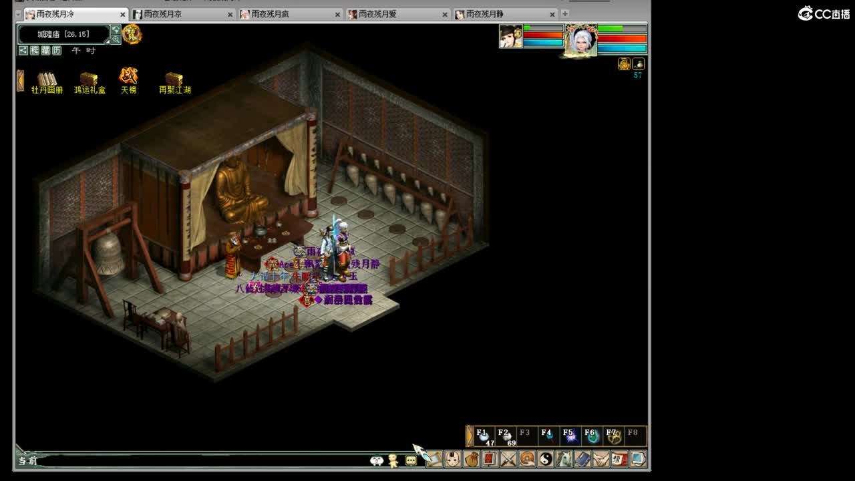Screen dimensions: 855x481
Task: Click the yellow doll figure icon
Action: [x=393, y=460]
